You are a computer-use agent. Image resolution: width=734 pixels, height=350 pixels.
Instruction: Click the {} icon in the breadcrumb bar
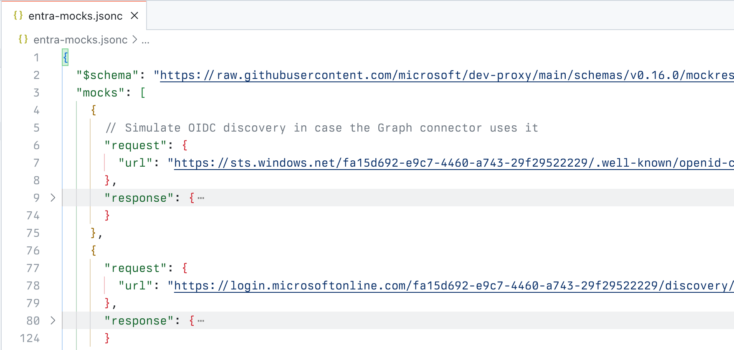(23, 40)
